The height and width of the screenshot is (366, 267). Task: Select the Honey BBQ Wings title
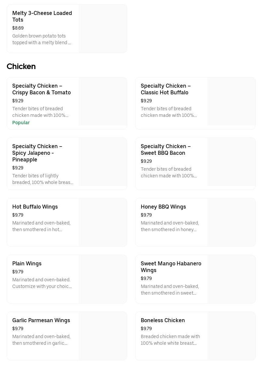coord(163,207)
